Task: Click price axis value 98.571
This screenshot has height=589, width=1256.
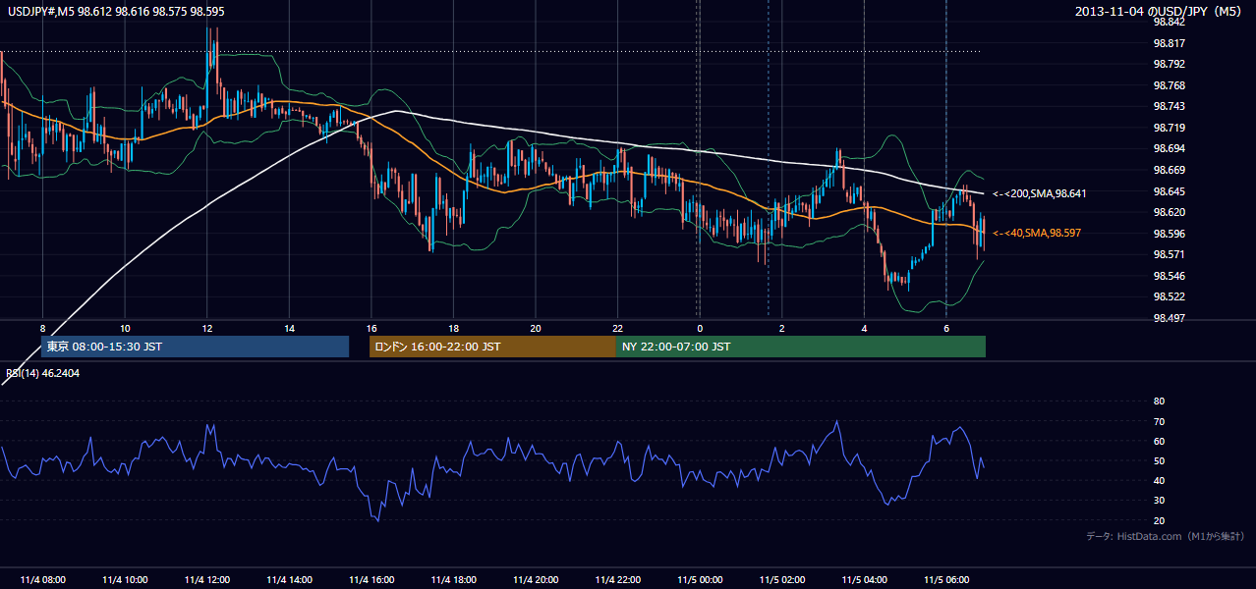Action: [1169, 254]
